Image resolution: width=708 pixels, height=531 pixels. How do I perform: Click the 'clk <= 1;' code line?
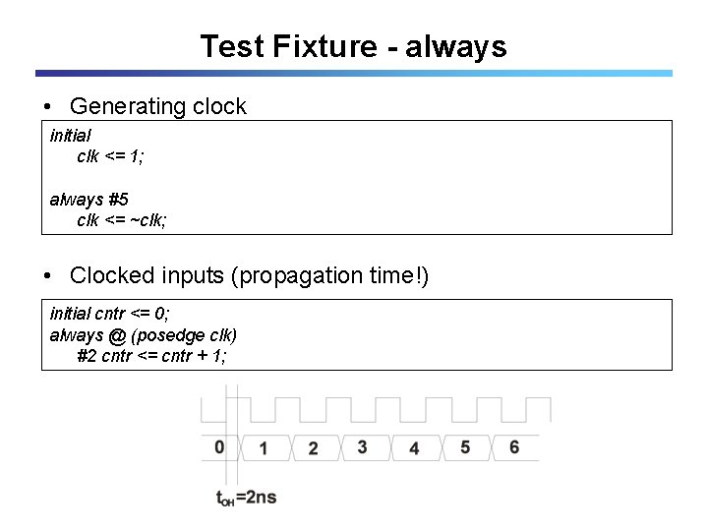pyautogui.click(x=110, y=156)
